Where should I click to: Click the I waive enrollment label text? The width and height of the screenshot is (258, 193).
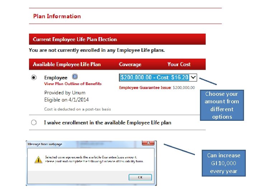coord(107,123)
